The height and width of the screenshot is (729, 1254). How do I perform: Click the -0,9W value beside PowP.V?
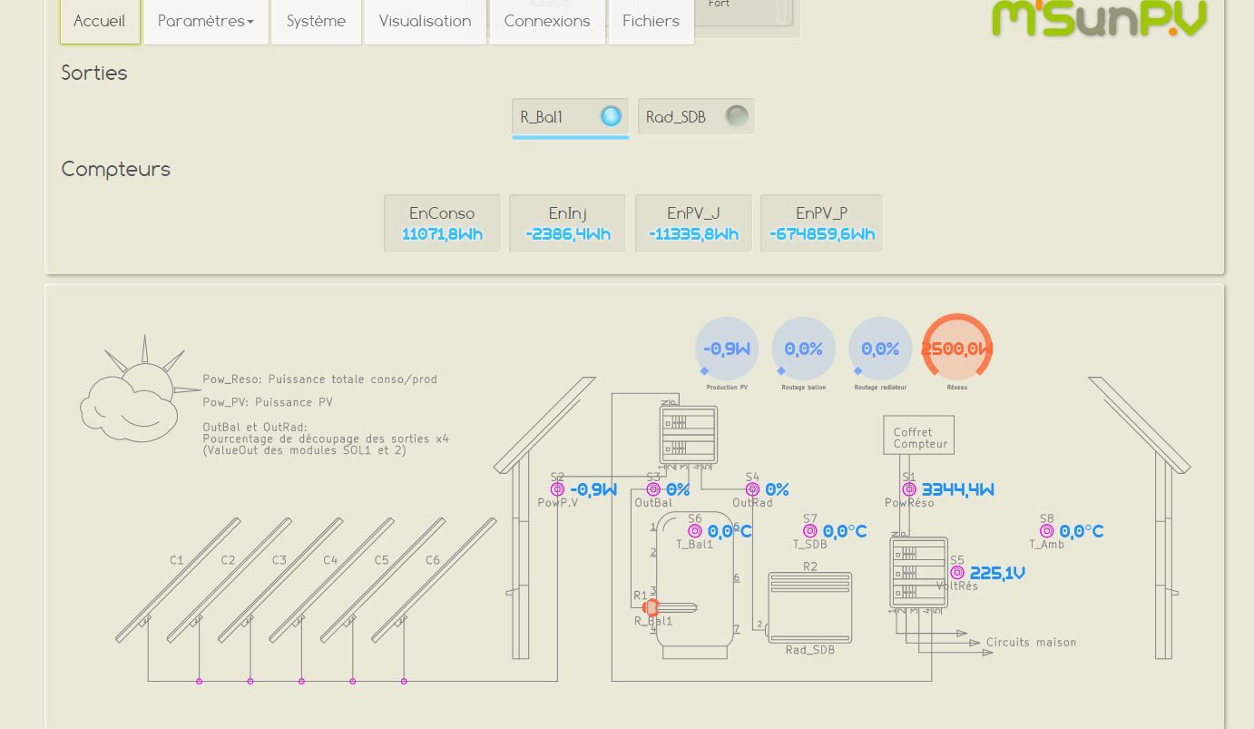(x=593, y=489)
